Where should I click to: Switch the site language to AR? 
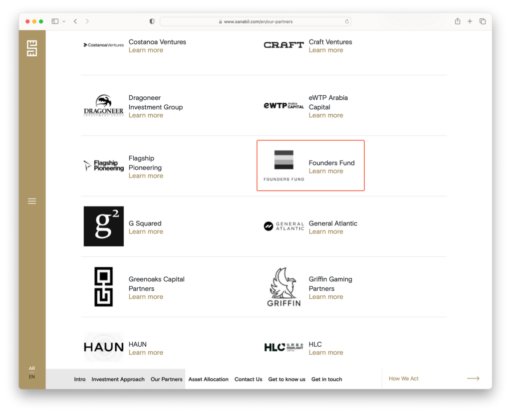coord(32,368)
